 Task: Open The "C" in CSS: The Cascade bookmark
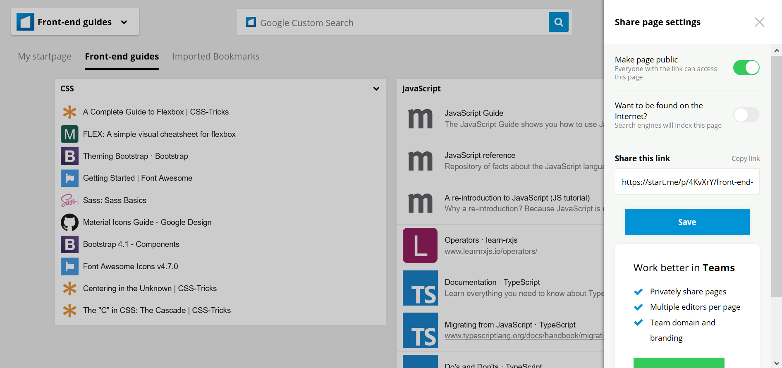tap(157, 311)
